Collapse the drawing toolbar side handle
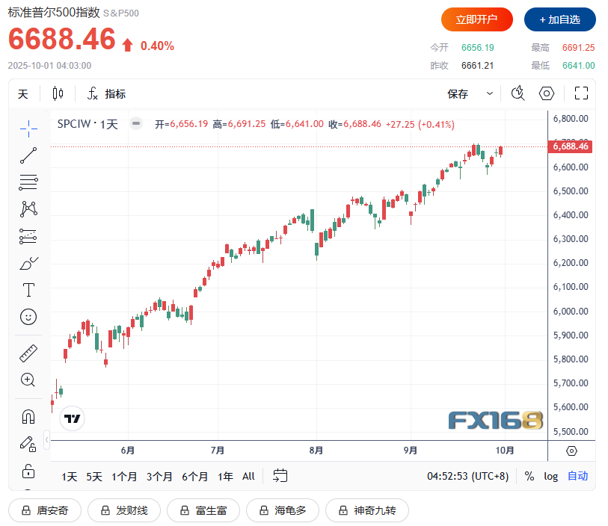This screenshot has width=608, height=526. [x=46, y=439]
